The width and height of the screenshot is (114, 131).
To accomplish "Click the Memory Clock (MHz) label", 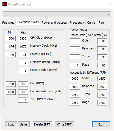I will [x=44, y=46].
